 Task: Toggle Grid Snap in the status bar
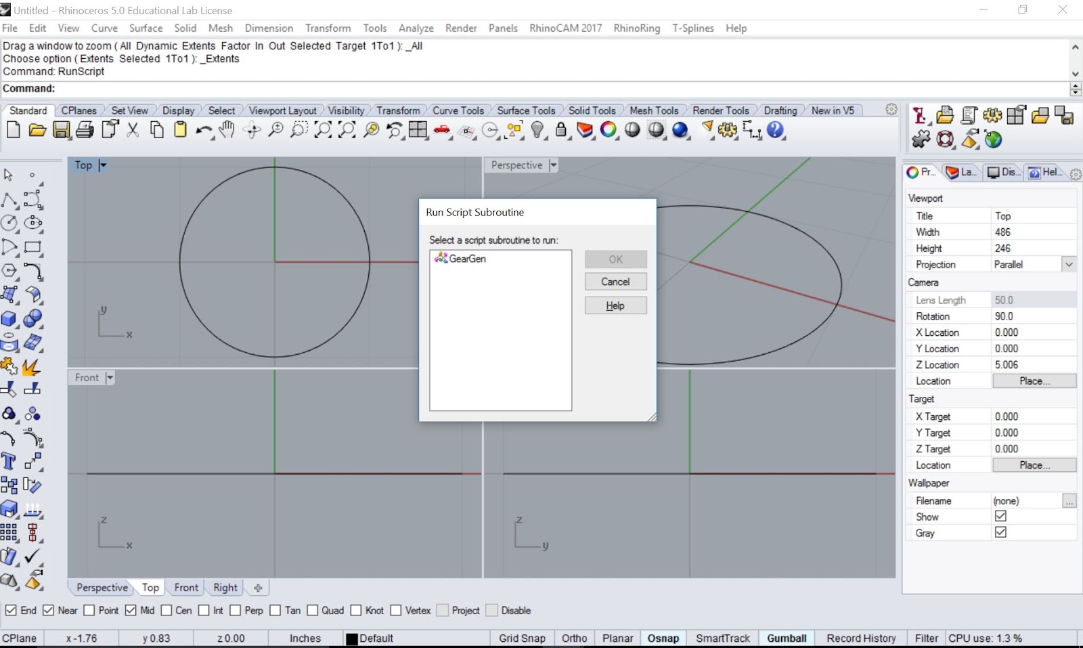point(522,638)
